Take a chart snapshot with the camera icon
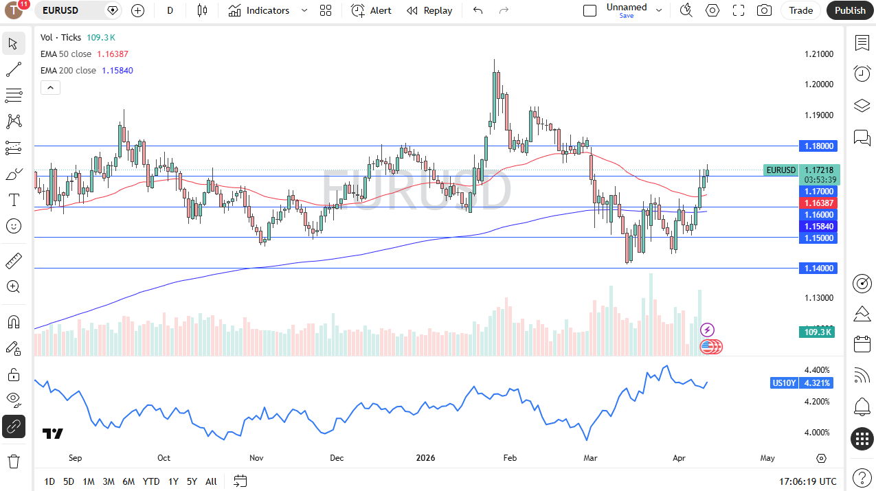 click(x=763, y=10)
